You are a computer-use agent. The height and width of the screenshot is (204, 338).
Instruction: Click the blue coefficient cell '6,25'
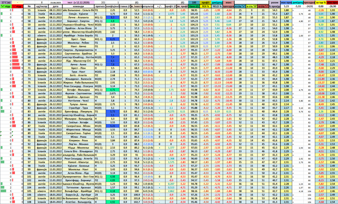coord(113,39)
